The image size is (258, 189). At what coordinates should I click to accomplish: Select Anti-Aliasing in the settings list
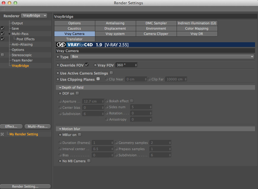22,44
